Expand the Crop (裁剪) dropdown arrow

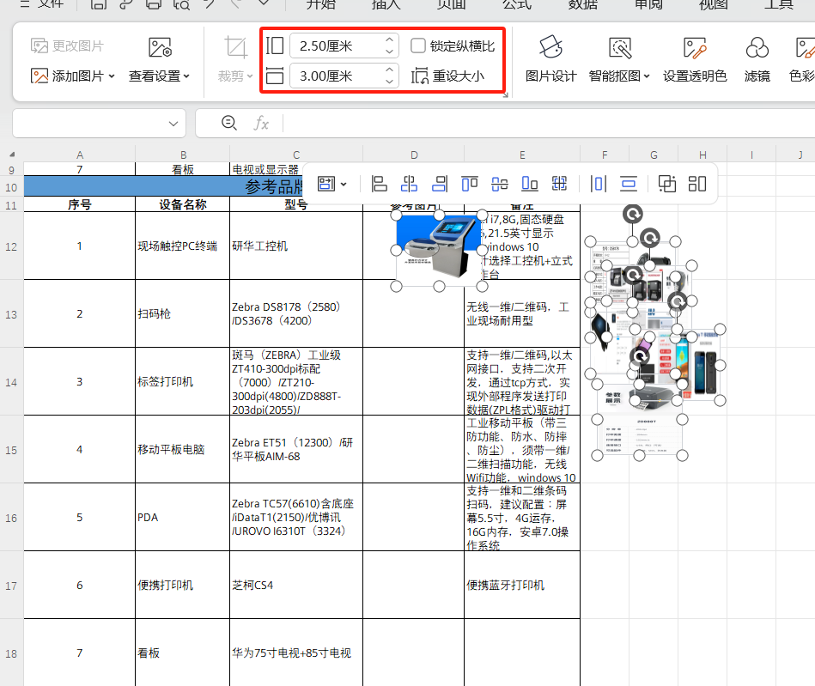pyautogui.click(x=250, y=76)
